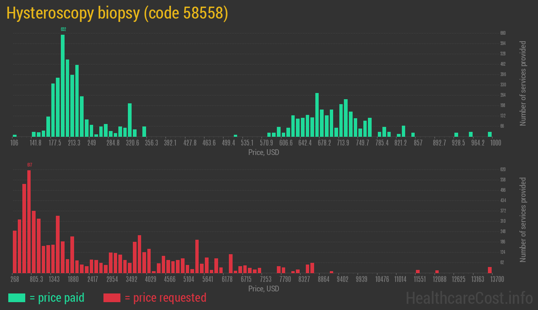Viewport: 538px width, 310px height.
Task: Click the 13700 x-axis tick label
Action: pyautogui.click(x=497, y=279)
